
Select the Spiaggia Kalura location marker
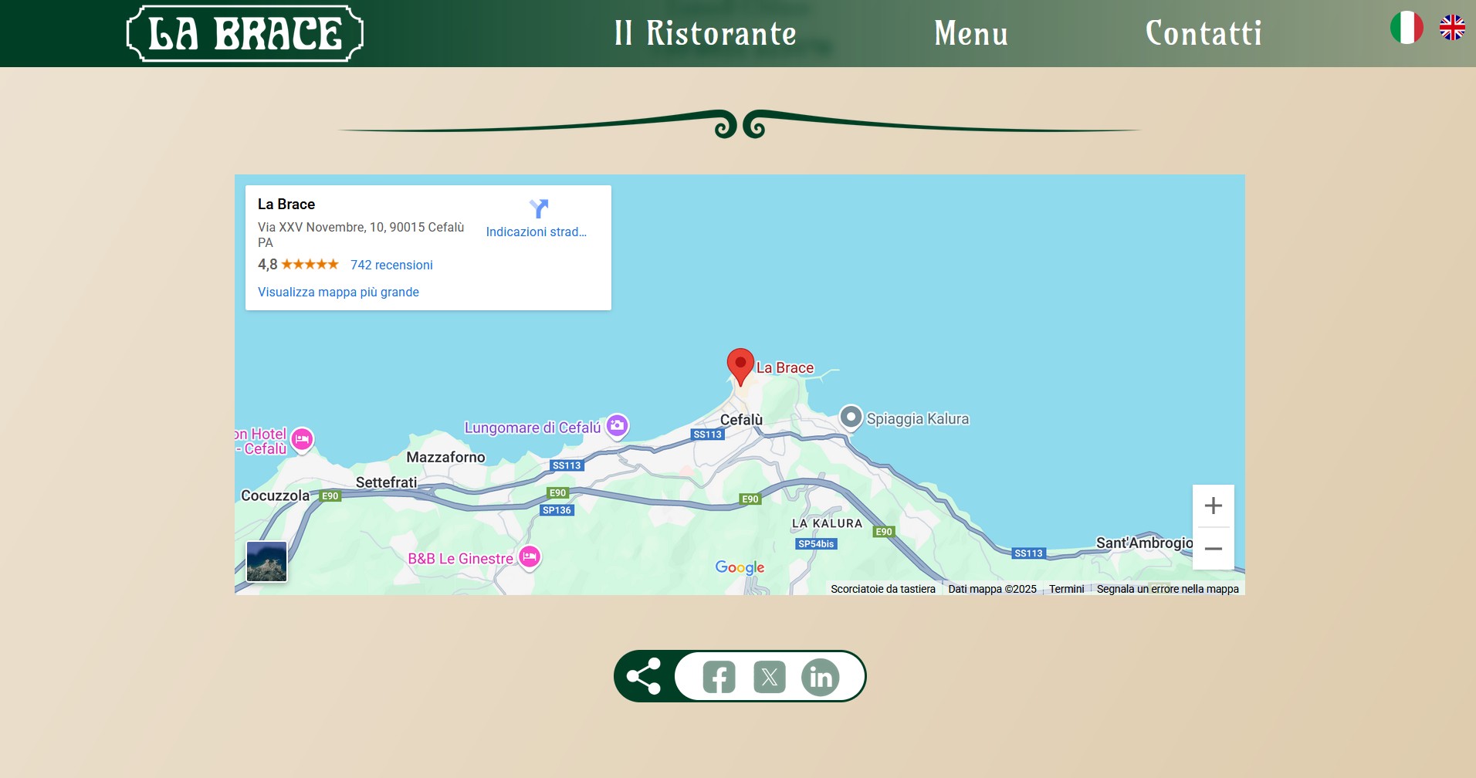pyautogui.click(x=850, y=417)
